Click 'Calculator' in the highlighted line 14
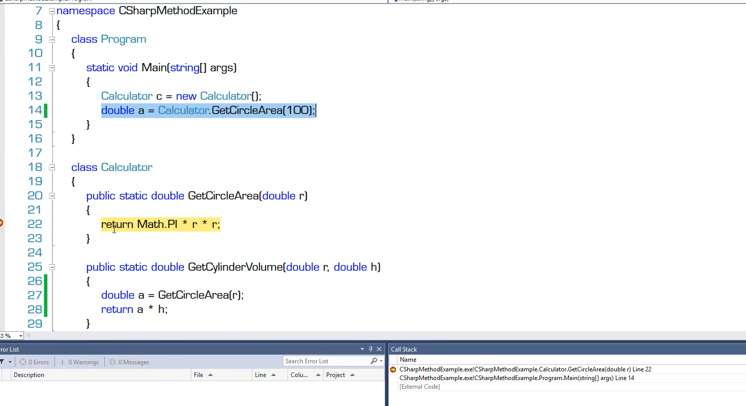This screenshot has width=746, height=406. 183,110
